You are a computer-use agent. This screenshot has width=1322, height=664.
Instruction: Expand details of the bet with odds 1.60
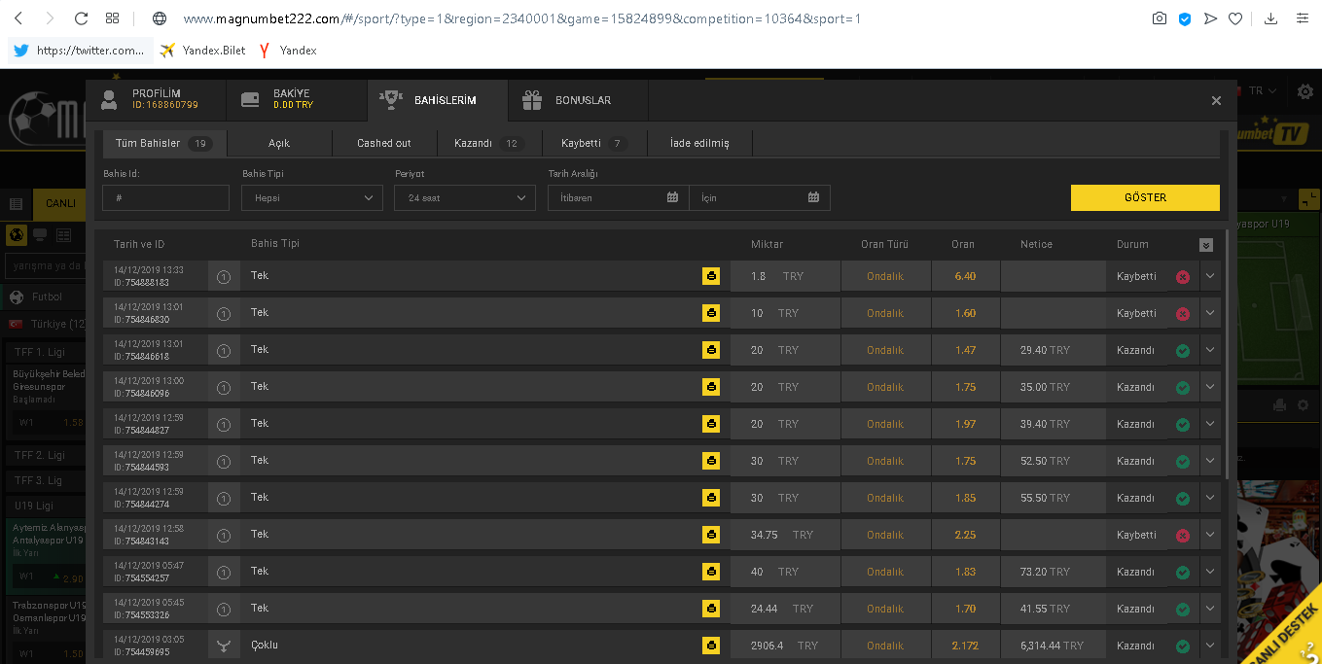[x=1210, y=313]
